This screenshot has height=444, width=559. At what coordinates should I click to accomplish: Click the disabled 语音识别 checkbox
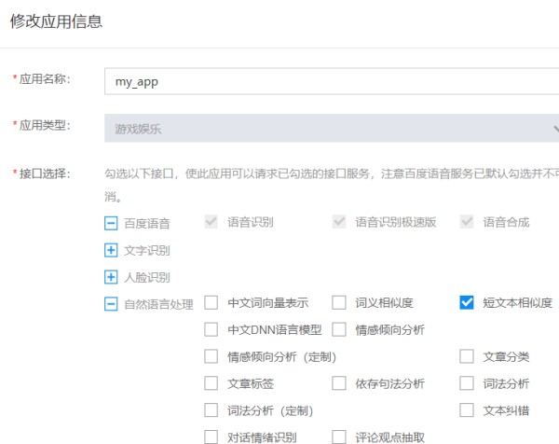point(211,222)
